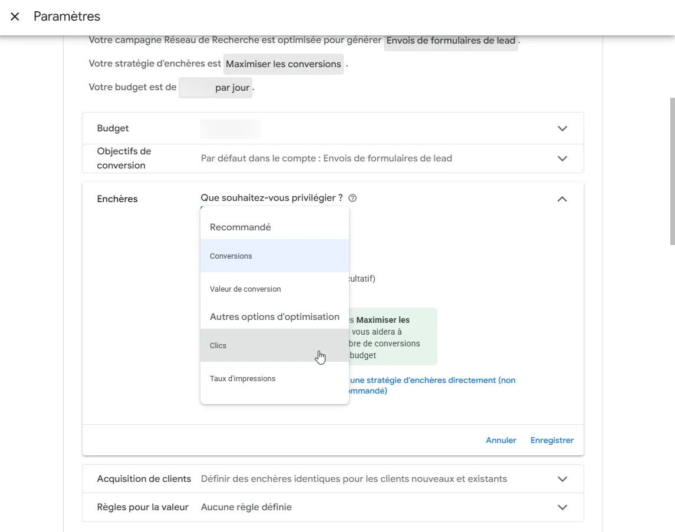Collapse the Enchères section chevron
The image size is (675, 532).
[x=562, y=199]
